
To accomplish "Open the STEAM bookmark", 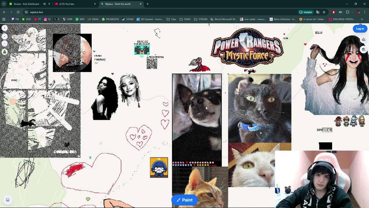I will [127, 19].
